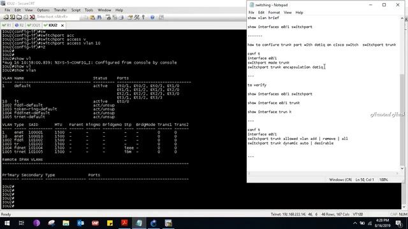Click 'Remote SPAN VLANs' text in terminal
The image size is (408, 229).
pos(22,160)
